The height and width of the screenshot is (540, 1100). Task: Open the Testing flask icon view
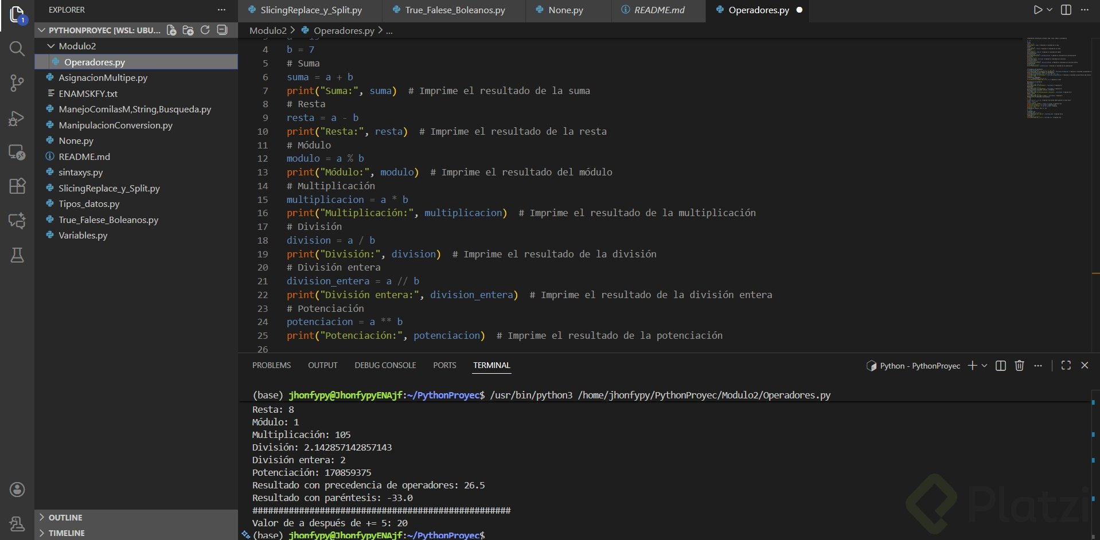[x=17, y=255]
